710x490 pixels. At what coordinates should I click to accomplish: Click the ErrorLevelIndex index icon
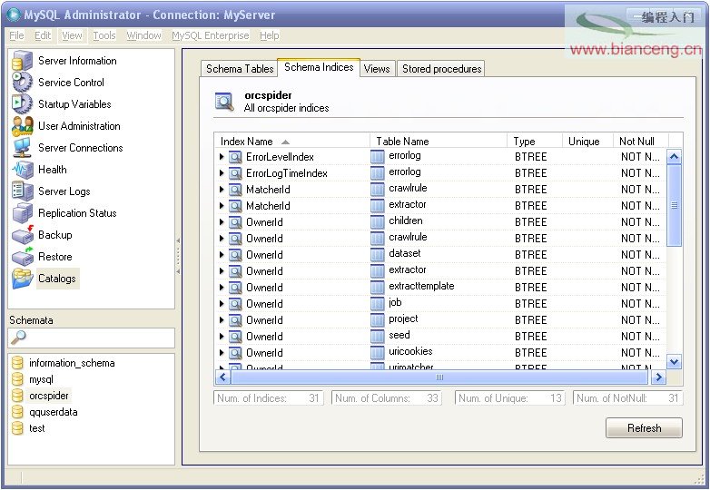pyautogui.click(x=235, y=157)
